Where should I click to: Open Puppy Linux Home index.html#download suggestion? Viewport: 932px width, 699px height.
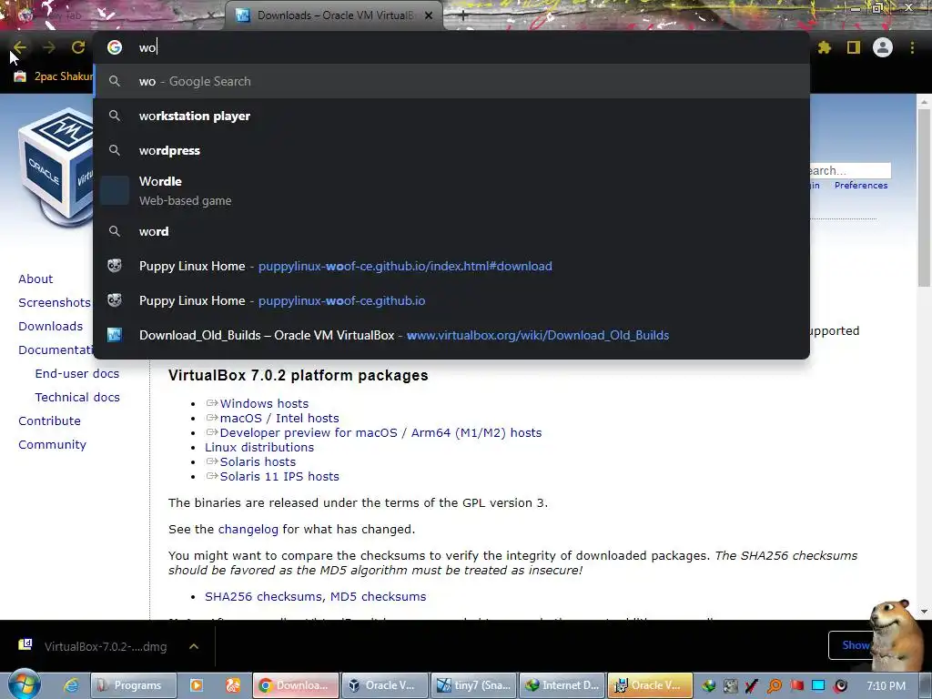point(451,266)
